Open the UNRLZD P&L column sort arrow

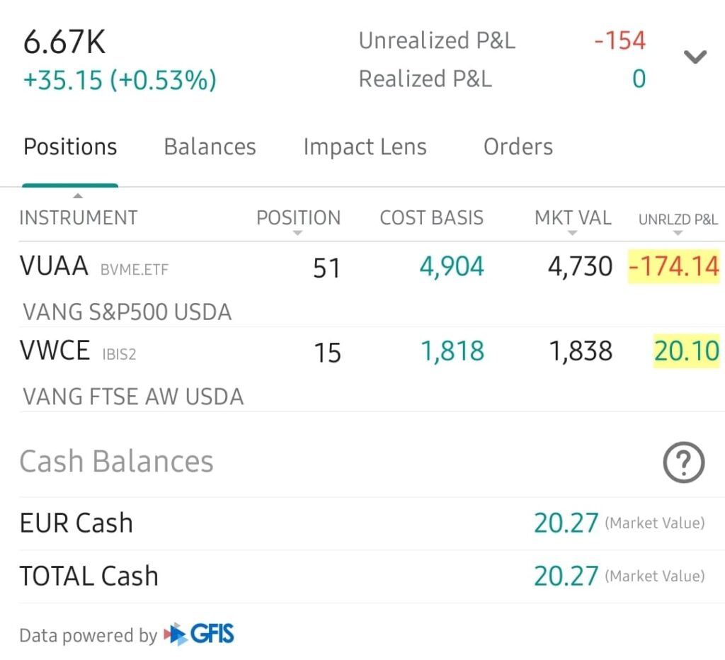click(678, 233)
